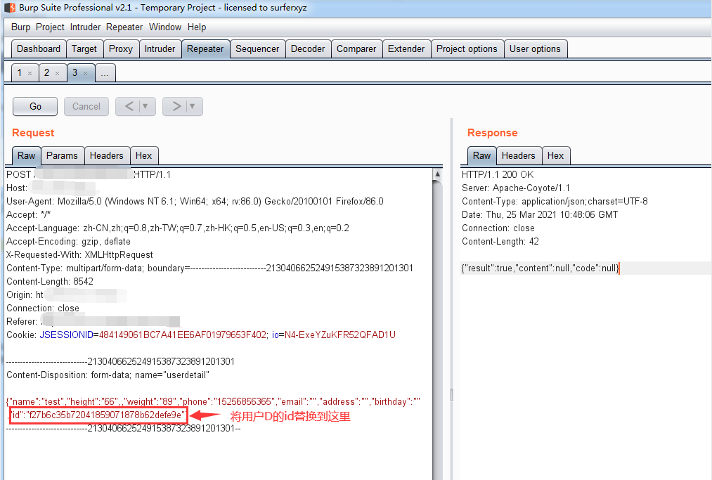The width and height of the screenshot is (712, 480).
Task: Click the User-Agent header line
Action: point(195,201)
